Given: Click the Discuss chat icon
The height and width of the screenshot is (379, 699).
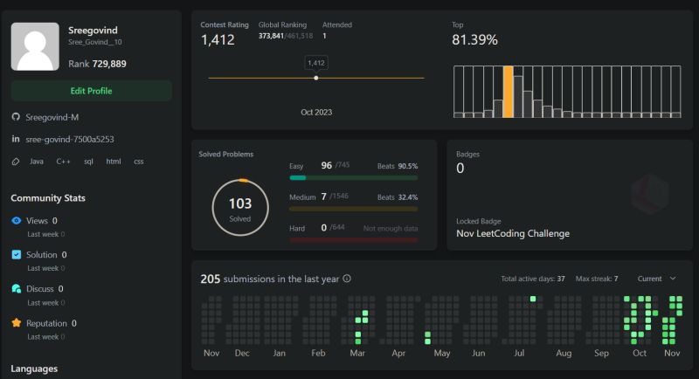Looking at the screenshot, I should [x=17, y=288].
